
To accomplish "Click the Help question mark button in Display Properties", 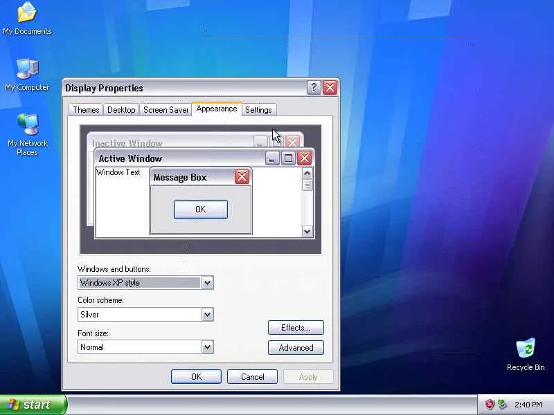I will [x=314, y=88].
